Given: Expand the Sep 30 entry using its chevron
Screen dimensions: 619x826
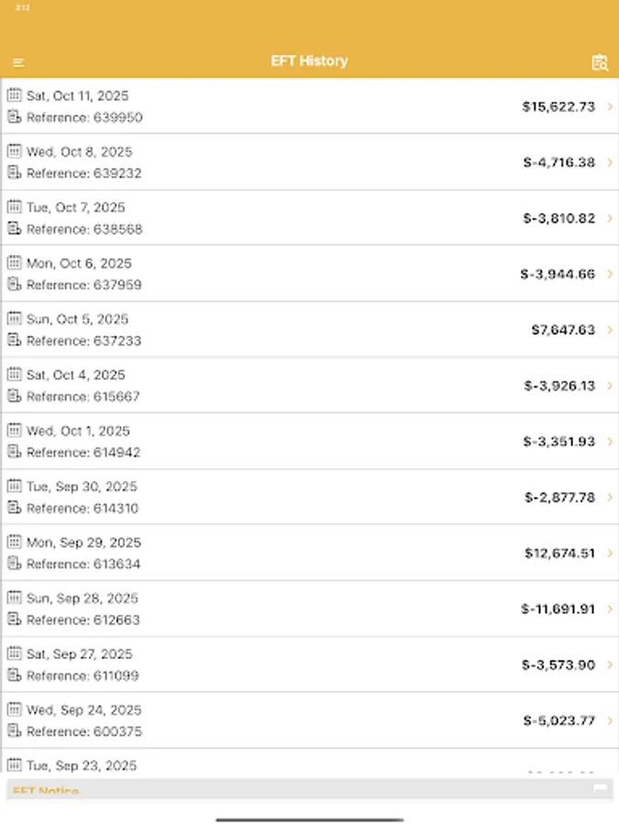Looking at the screenshot, I should tap(608, 497).
